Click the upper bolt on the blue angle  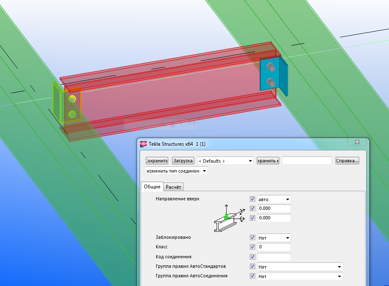pos(271,67)
